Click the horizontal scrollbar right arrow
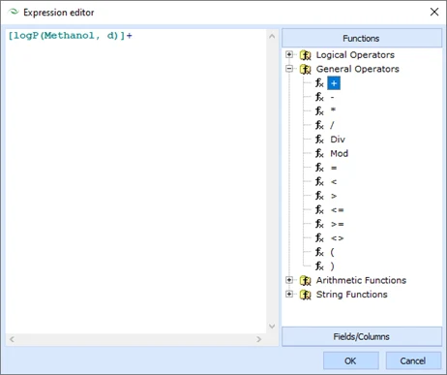 [258, 339]
